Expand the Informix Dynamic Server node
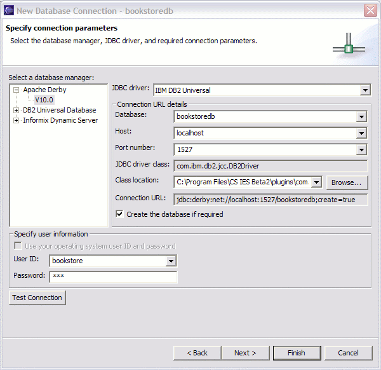The height and width of the screenshot is (370, 381). [16, 120]
